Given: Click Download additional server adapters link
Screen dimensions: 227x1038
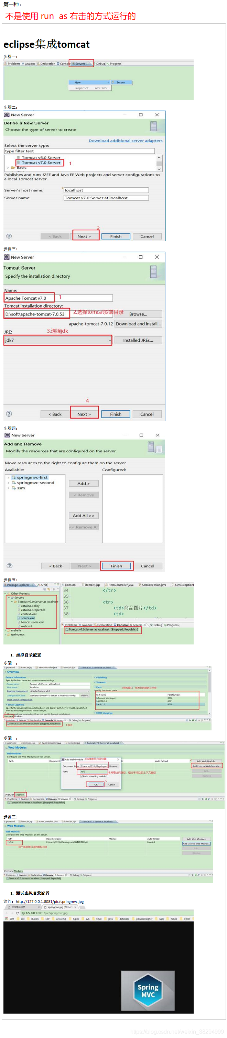Looking at the screenshot, I should (x=126, y=140).
